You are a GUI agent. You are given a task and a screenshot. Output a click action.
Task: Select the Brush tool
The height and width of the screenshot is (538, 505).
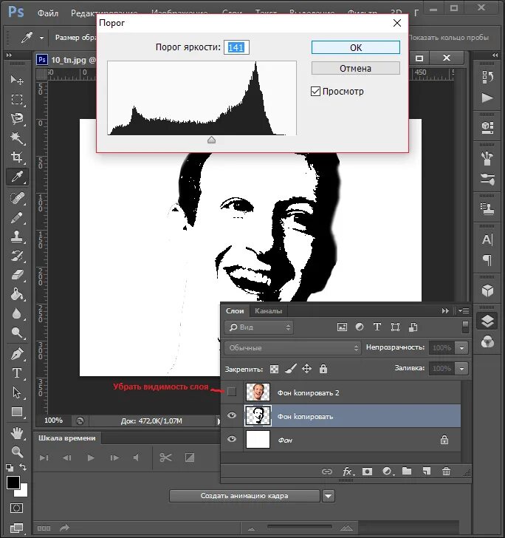pos(16,217)
